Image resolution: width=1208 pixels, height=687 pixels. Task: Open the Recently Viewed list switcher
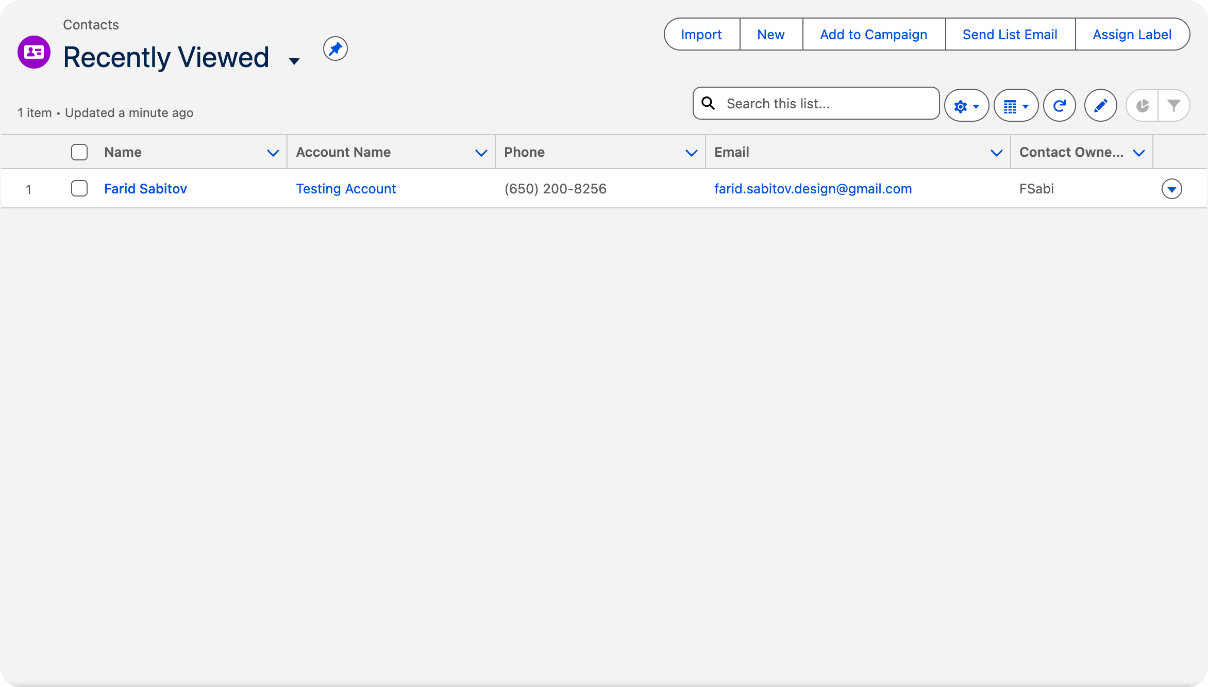coord(294,61)
